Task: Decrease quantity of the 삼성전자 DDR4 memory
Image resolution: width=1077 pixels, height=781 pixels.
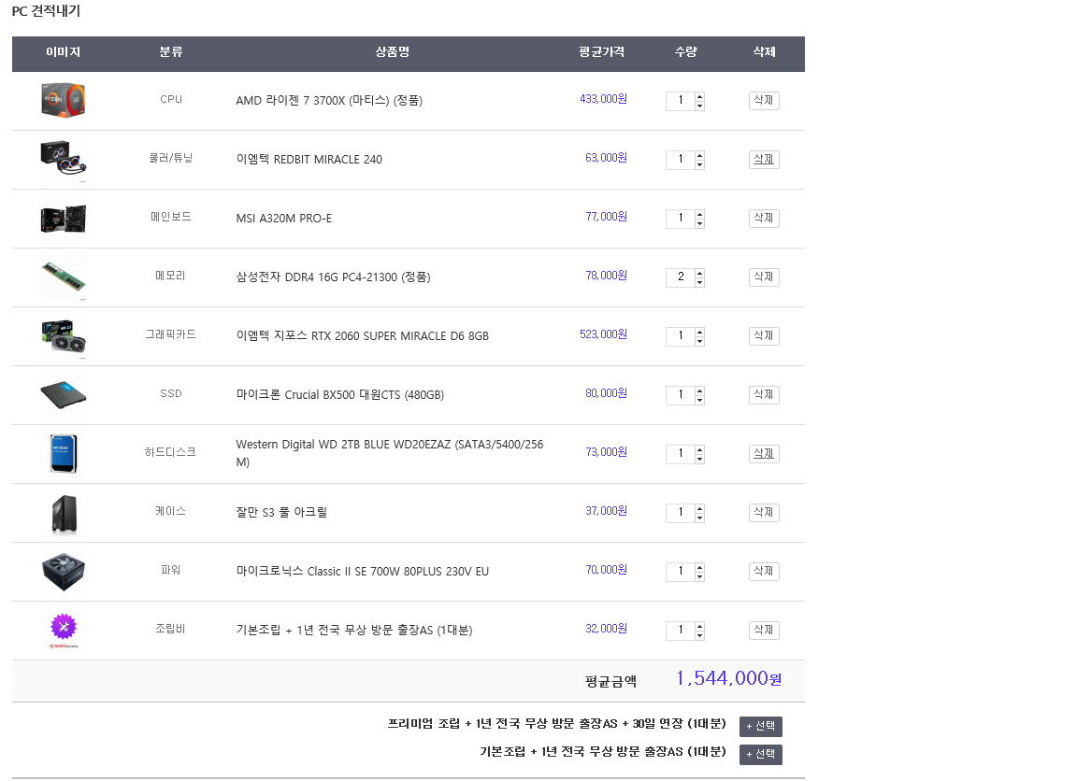Action: pos(699,282)
